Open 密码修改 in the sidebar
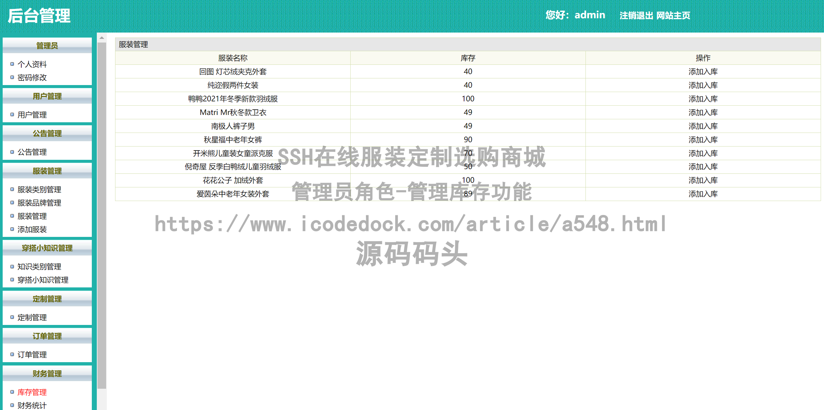This screenshot has height=410, width=824. pyautogui.click(x=32, y=77)
